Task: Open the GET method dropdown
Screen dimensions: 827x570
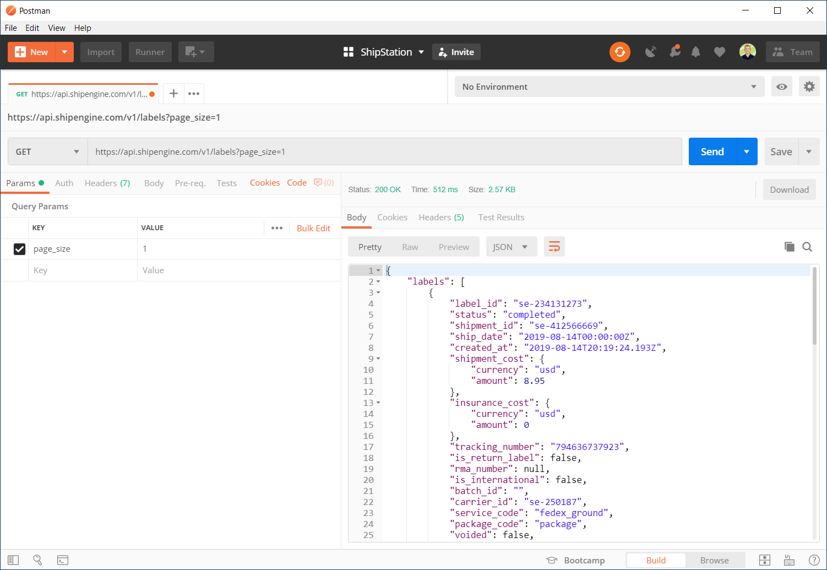Action: click(x=47, y=151)
